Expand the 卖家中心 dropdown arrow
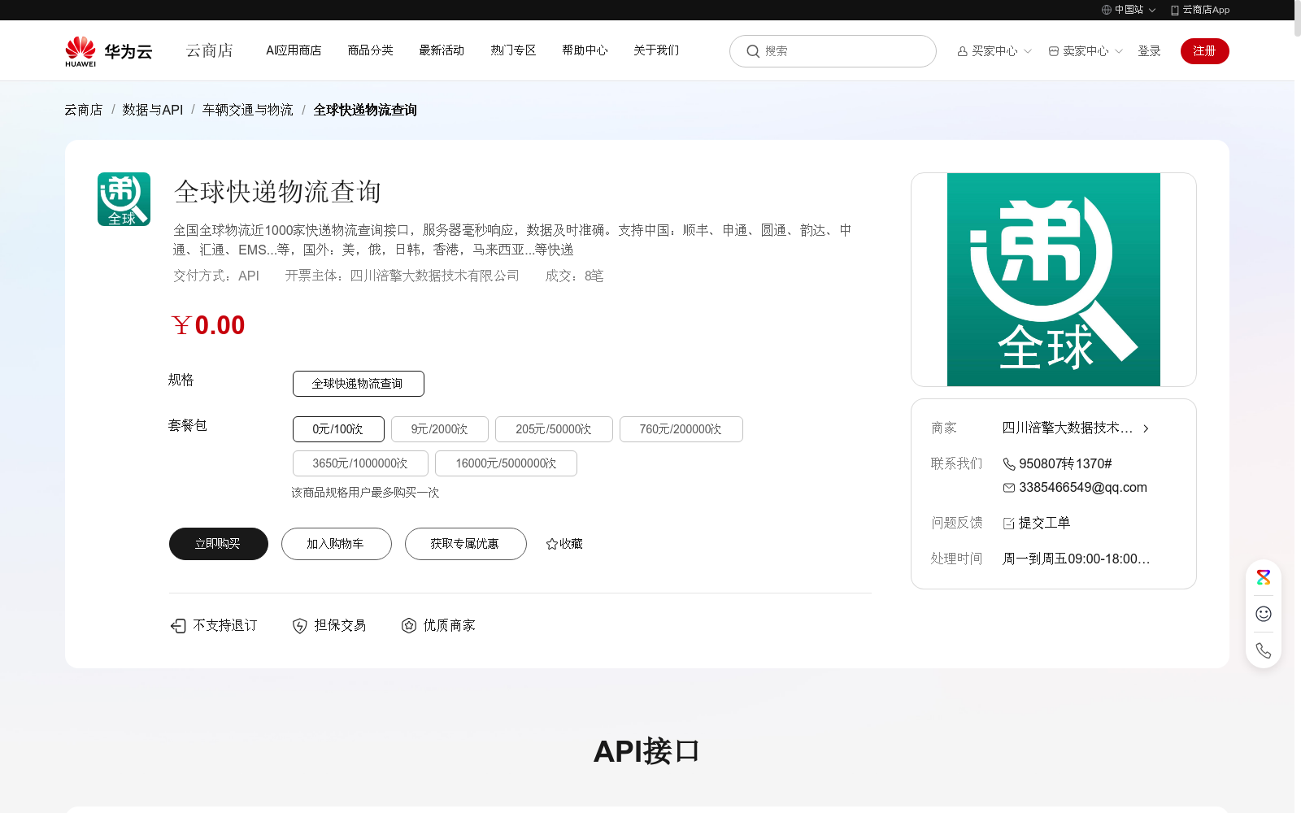Viewport: 1301px width, 813px height. coord(1119,51)
